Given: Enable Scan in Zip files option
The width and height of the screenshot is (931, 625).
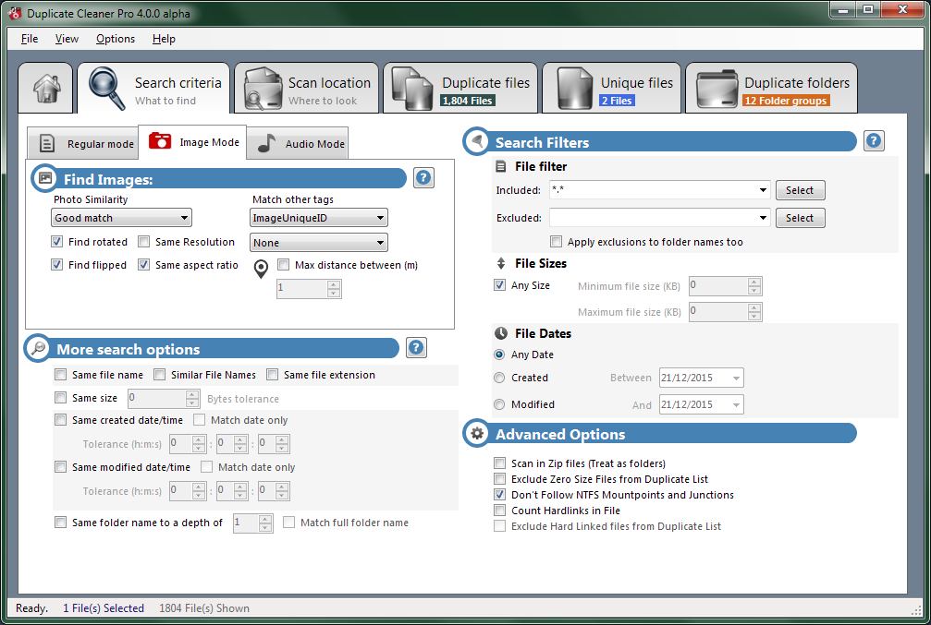Looking at the screenshot, I should (500, 463).
